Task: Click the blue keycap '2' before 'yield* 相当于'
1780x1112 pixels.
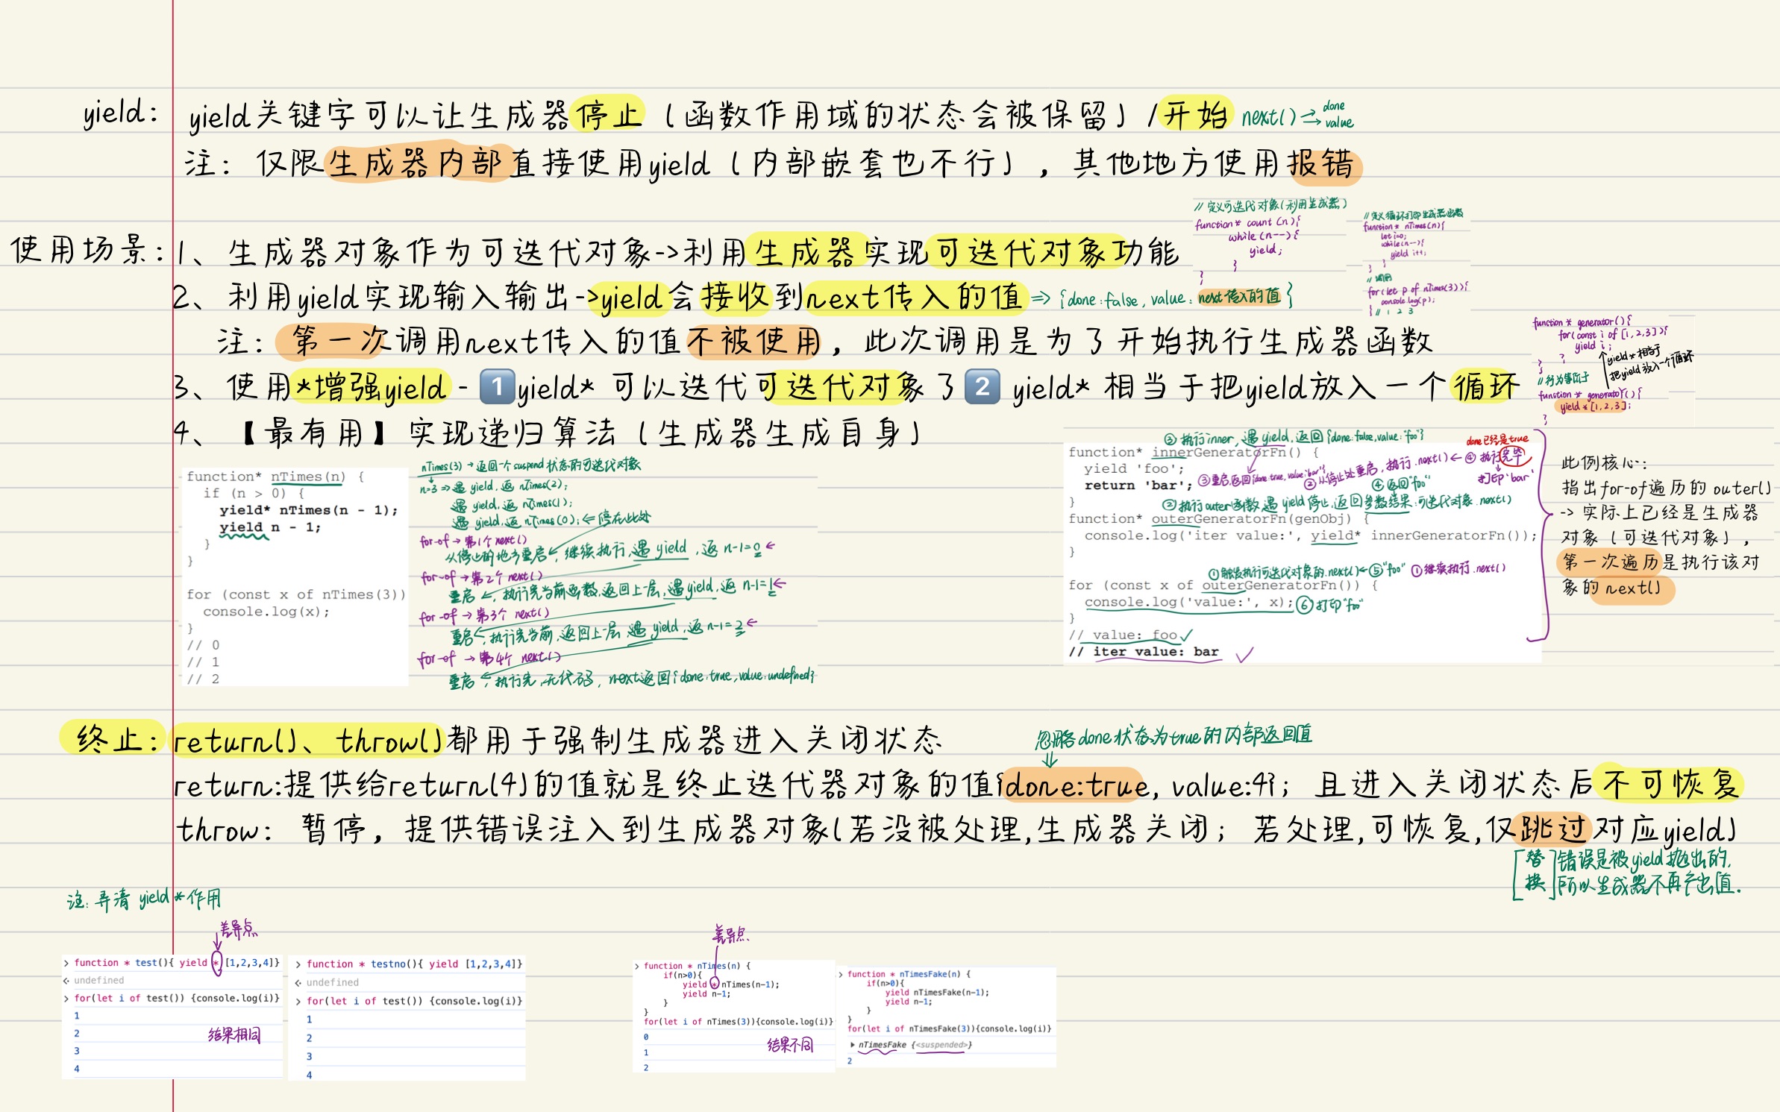Action: [983, 386]
